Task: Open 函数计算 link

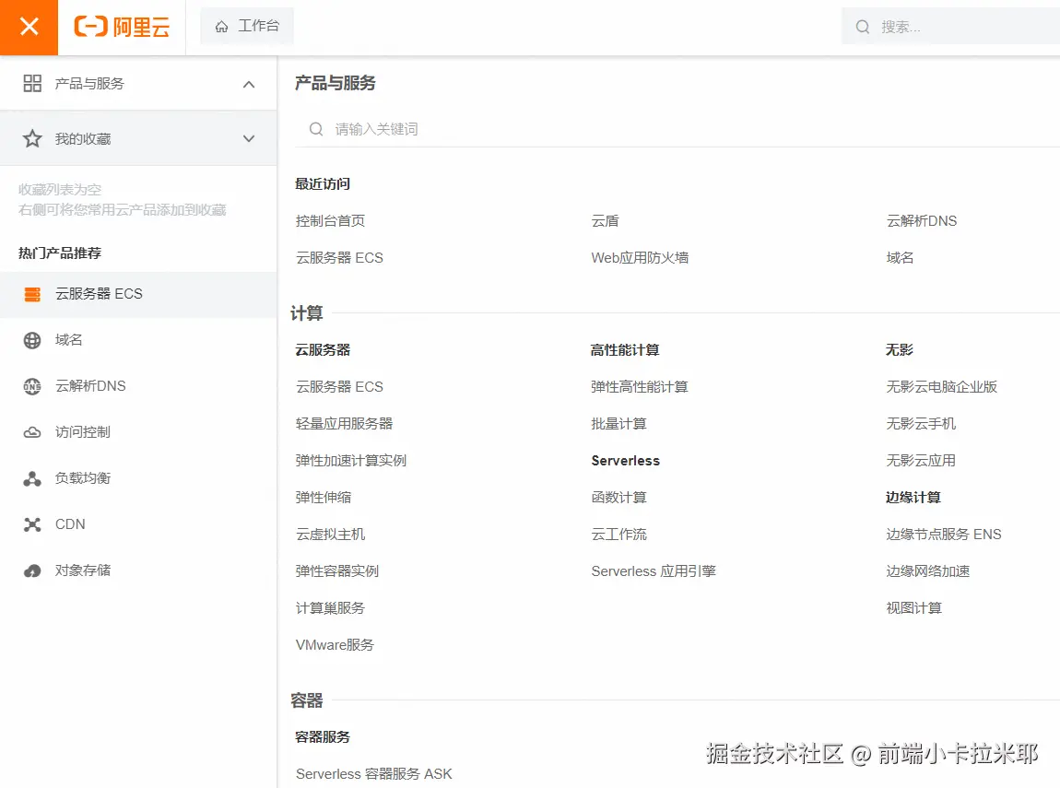Action: click(x=618, y=498)
